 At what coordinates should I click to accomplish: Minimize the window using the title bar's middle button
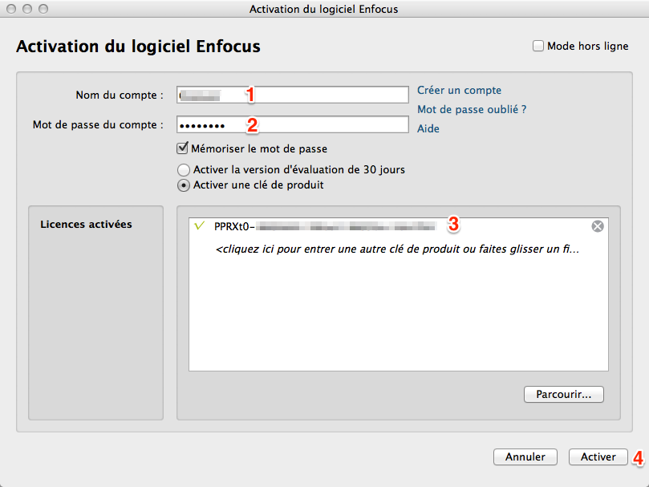27,9
